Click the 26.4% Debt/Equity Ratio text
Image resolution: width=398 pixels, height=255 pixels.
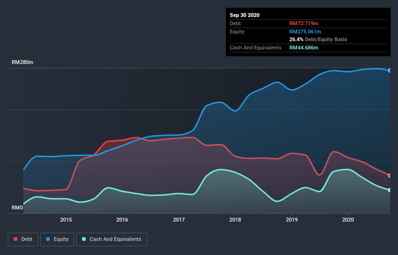(x=318, y=39)
